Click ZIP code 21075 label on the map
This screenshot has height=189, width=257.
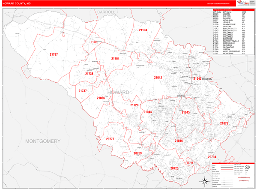224,123
